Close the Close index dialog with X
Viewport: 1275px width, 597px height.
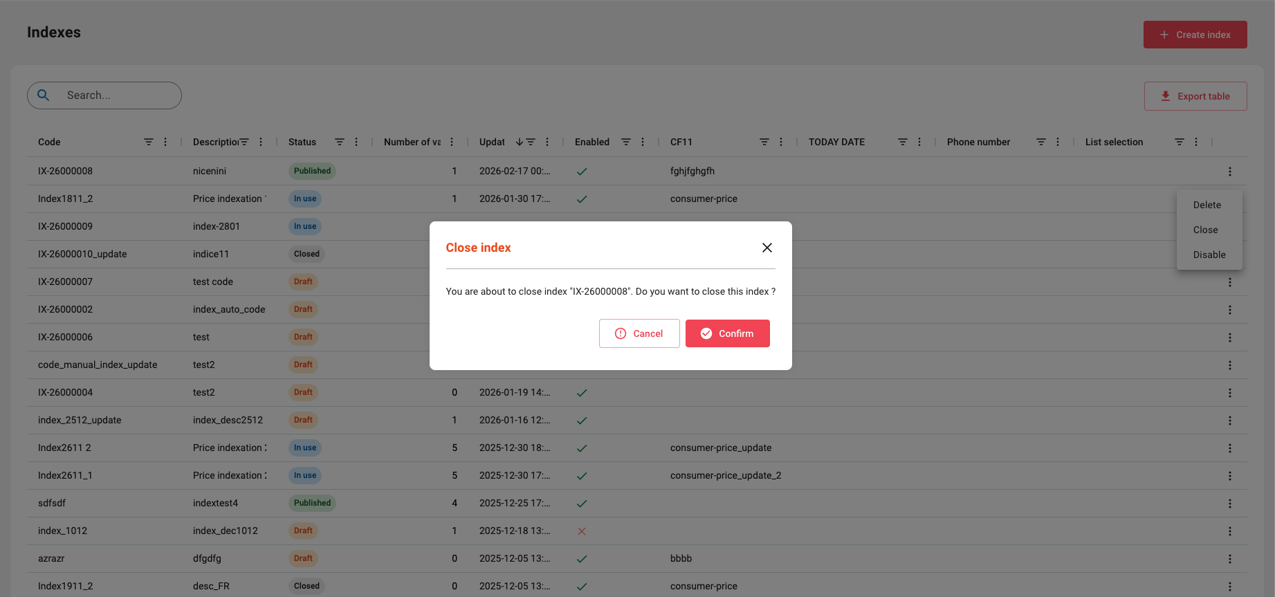(x=767, y=248)
